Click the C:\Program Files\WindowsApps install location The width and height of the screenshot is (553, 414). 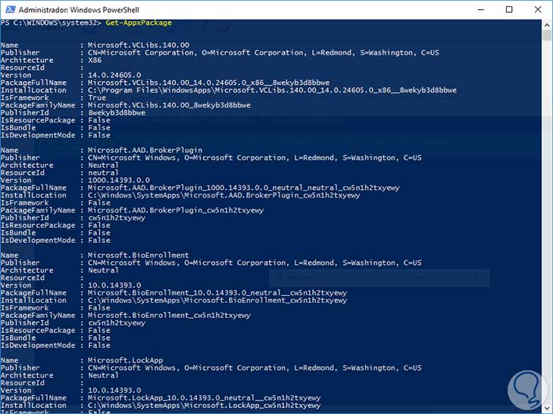tap(272, 90)
